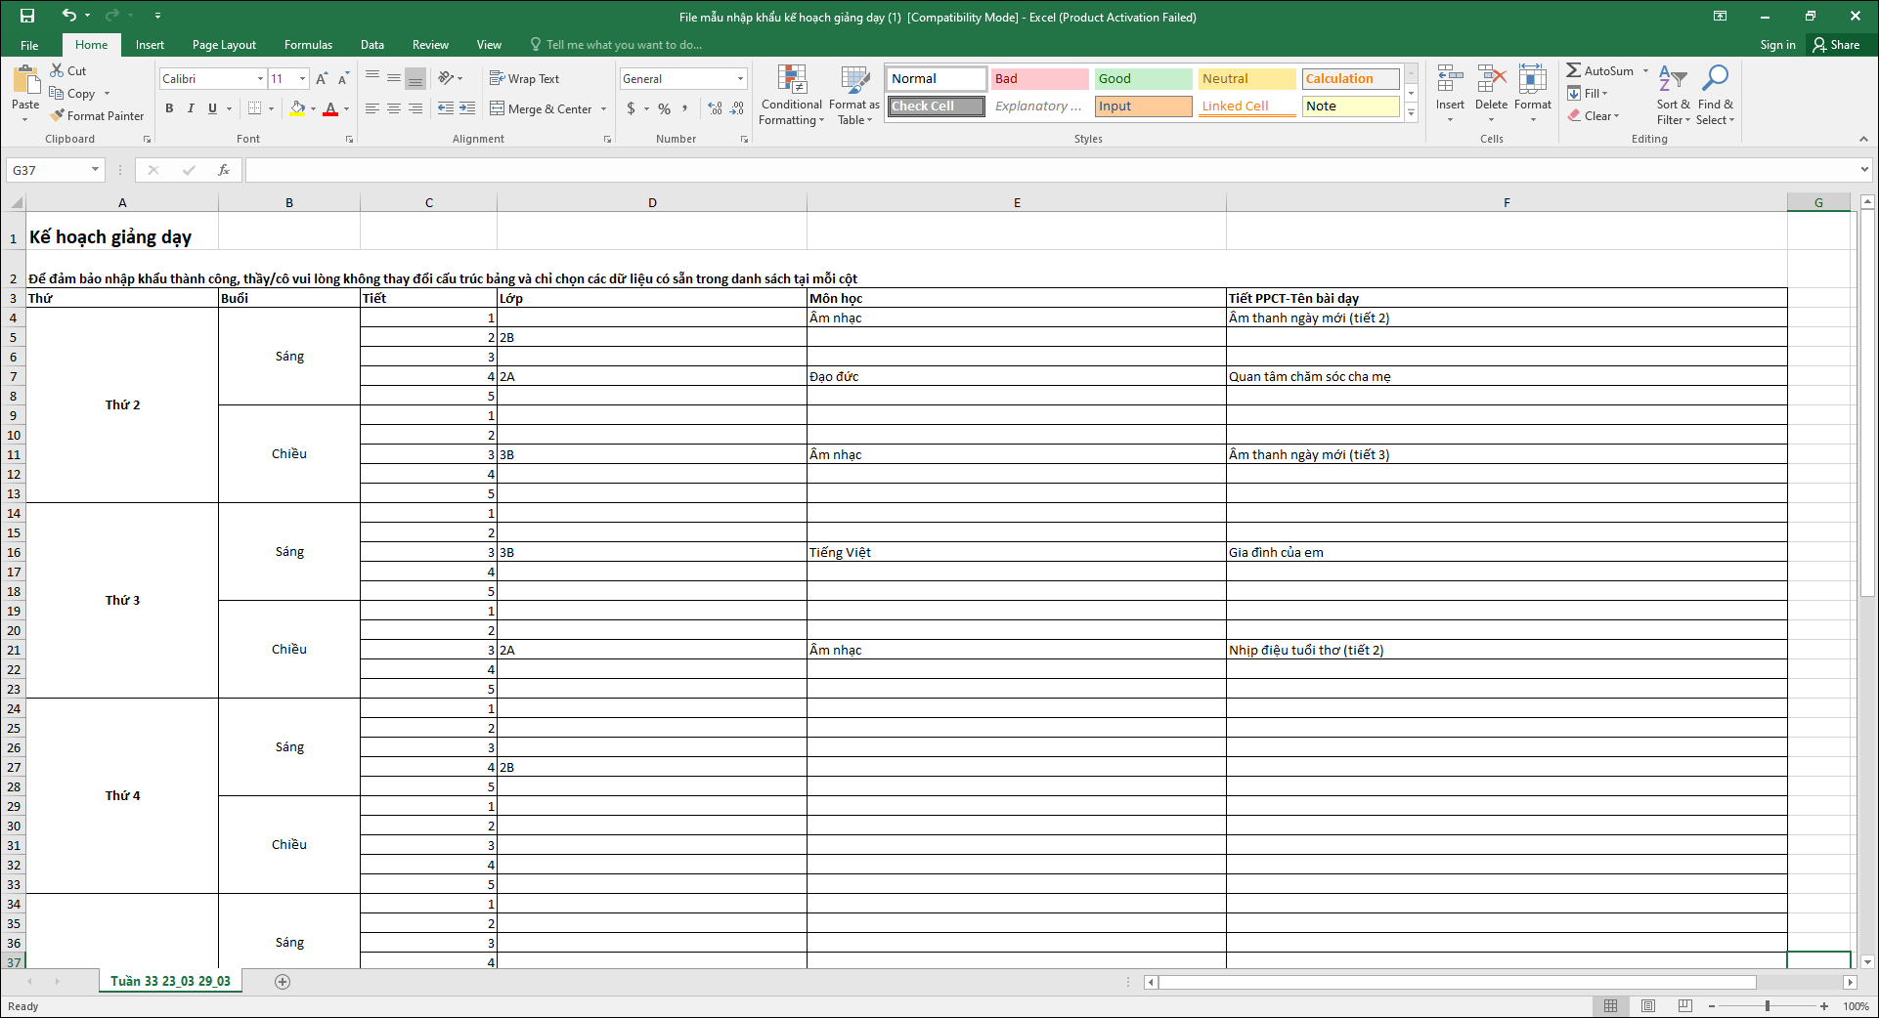Open the text orientation options

coord(450,77)
